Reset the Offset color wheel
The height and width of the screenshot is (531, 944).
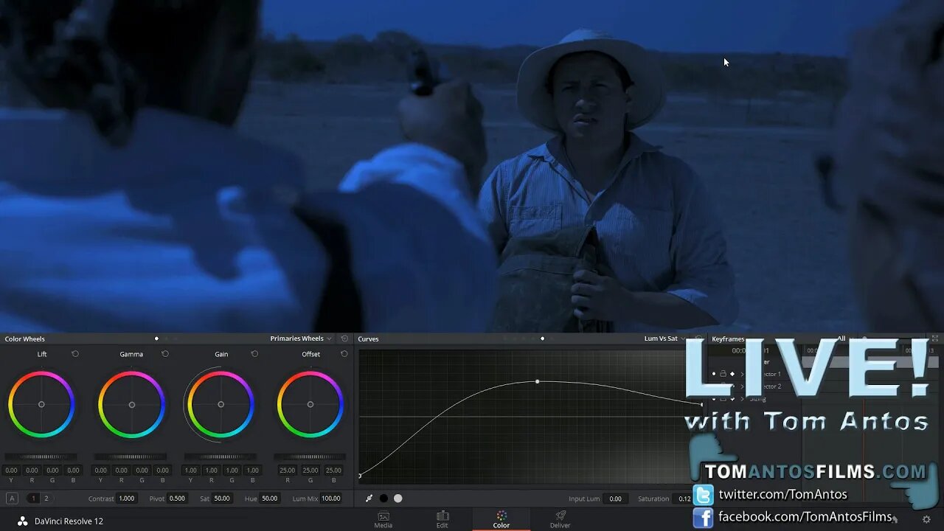click(344, 354)
